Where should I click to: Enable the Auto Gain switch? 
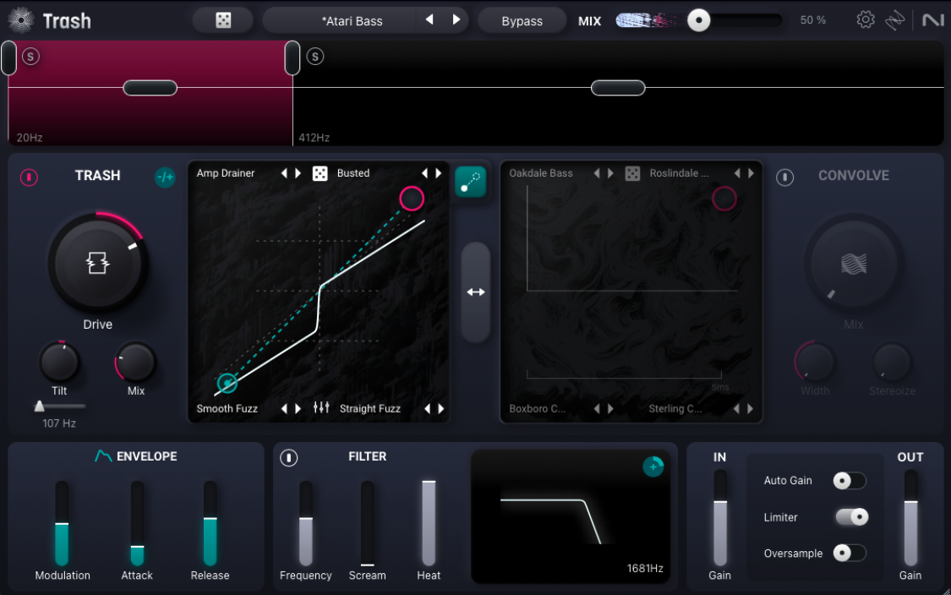(x=850, y=481)
